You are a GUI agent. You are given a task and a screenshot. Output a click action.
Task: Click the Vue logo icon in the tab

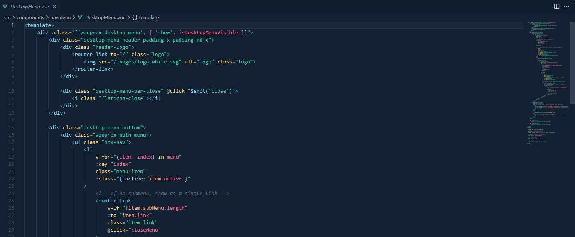[x=5, y=7]
